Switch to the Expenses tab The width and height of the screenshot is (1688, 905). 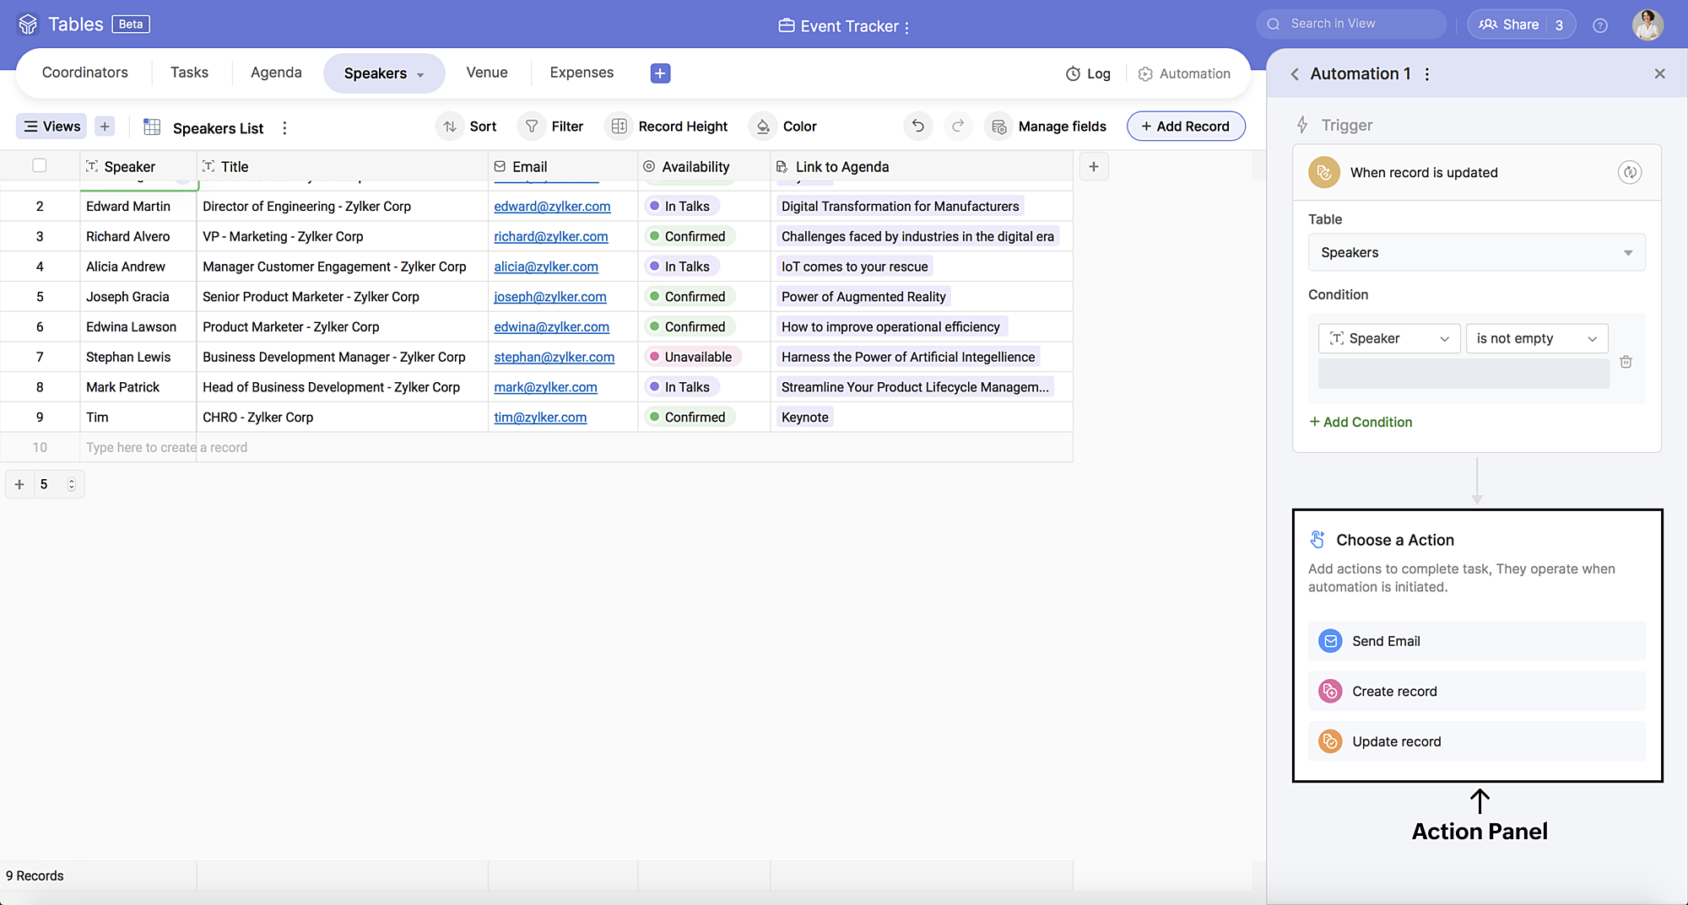click(x=582, y=73)
